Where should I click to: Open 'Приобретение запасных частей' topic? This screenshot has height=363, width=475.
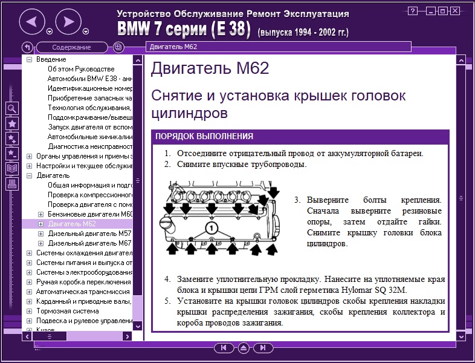pyautogui.click(x=90, y=98)
